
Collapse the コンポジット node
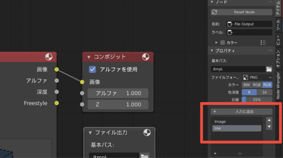(89, 57)
